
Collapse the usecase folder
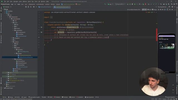coord(15,53)
